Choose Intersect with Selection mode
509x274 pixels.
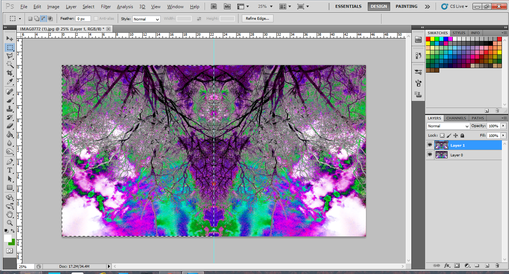click(50, 19)
